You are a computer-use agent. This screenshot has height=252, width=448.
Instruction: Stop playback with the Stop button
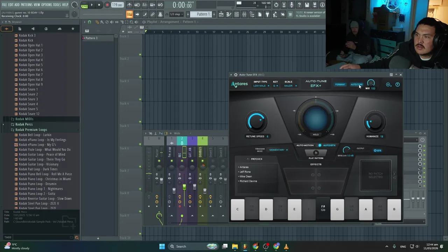(x=99, y=5)
